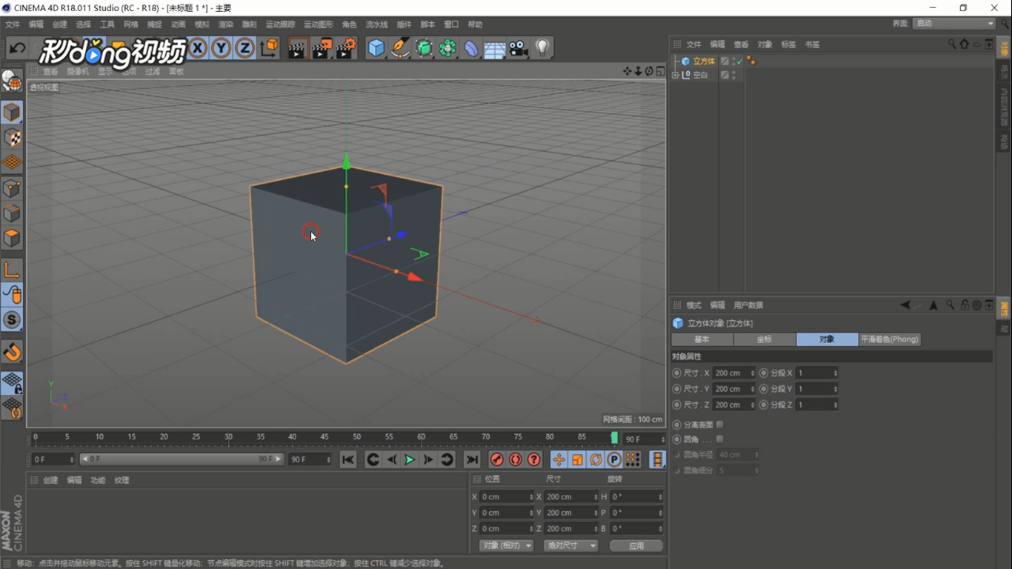Image resolution: width=1012 pixels, height=569 pixels.
Task: Open 对象 (相对) coordinate dropdown
Action: (507, 545)
